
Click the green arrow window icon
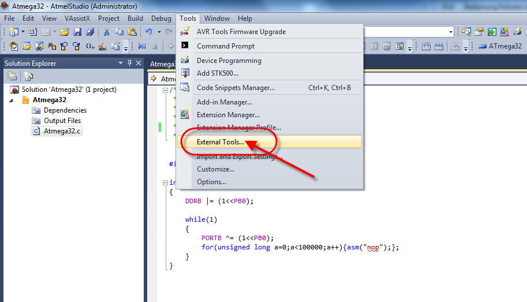(492, 32)
